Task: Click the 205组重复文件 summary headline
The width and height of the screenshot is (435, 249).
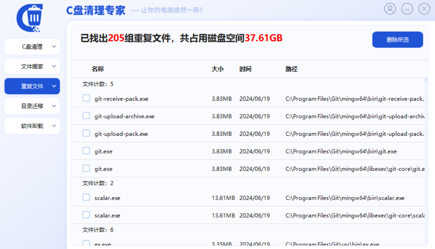Action: click(x=181, y=38)
